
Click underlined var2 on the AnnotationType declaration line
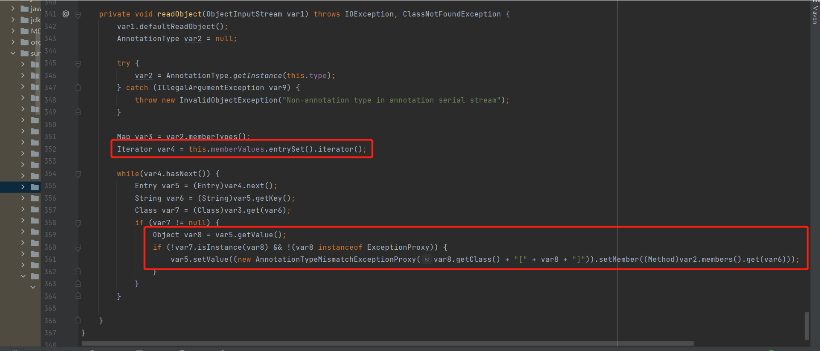[x=193, y=39]
